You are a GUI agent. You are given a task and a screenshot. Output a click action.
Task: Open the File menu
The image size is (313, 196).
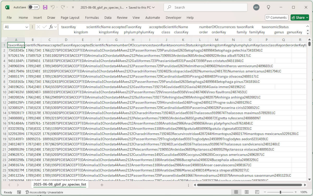pyautogui.click(x=9, y=18)
